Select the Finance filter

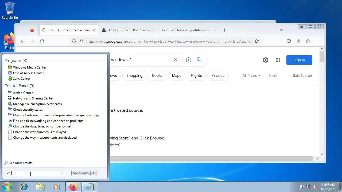tap(218, 75)
